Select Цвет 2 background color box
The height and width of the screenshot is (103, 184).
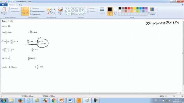pos(115,11)
